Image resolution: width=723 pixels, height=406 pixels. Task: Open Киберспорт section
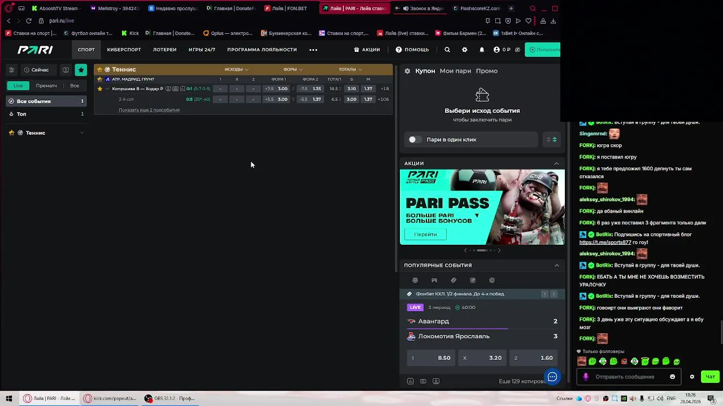(124, 50)
